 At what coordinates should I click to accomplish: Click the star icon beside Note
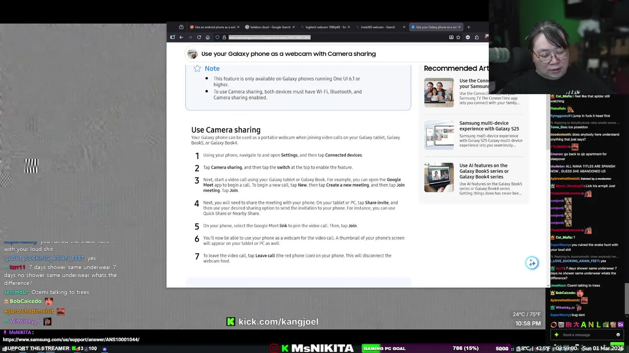coord(197,68)
